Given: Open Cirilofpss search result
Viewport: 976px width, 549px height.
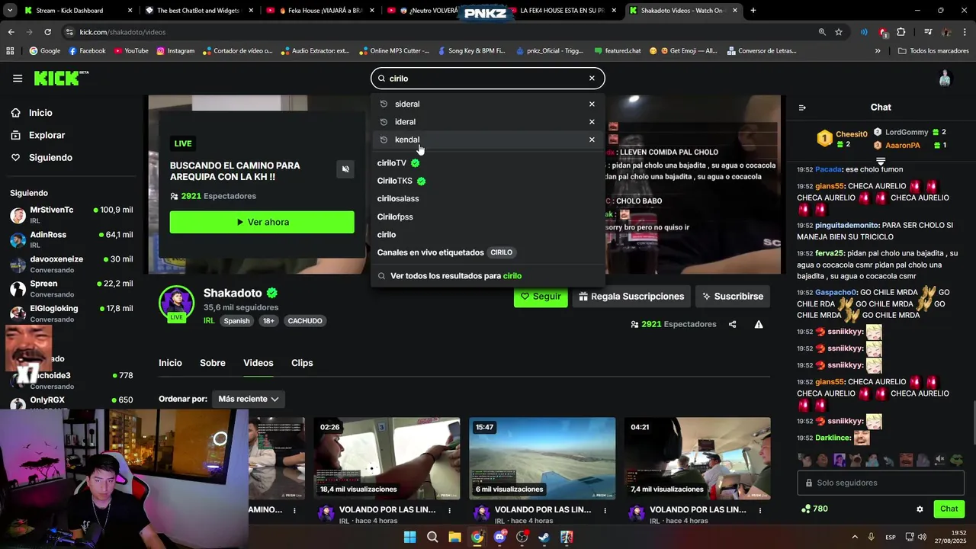Looking at the screenshot, I should tap(395, 217).
